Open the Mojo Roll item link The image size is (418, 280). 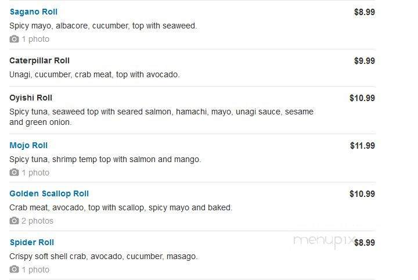[x=28, y=145]
